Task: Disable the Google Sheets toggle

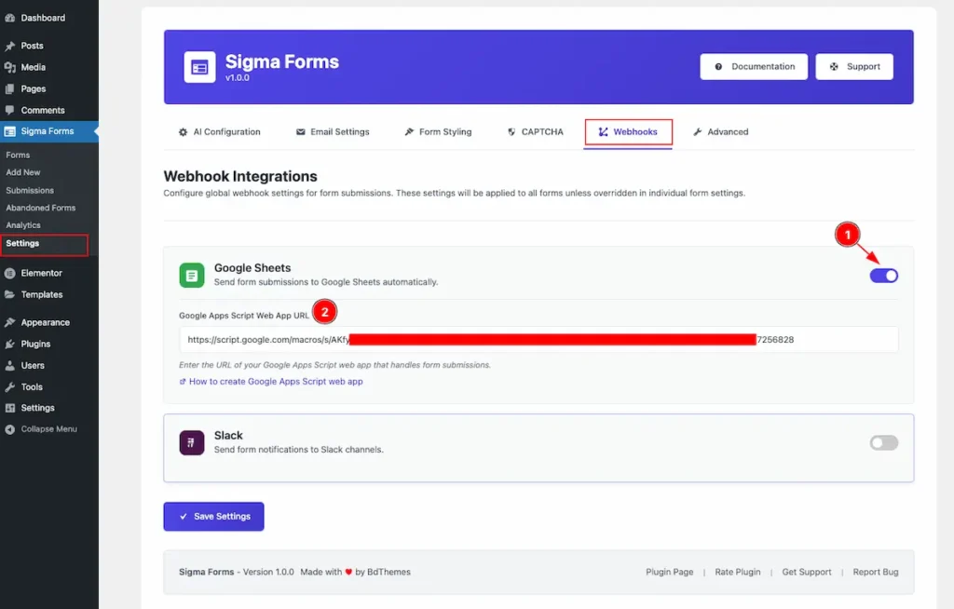Action: click(x=883, y=276)
